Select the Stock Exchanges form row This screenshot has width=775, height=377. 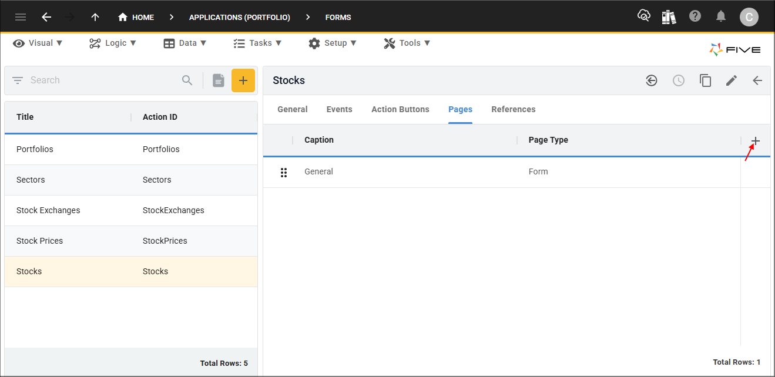click(x=131, y=210)
